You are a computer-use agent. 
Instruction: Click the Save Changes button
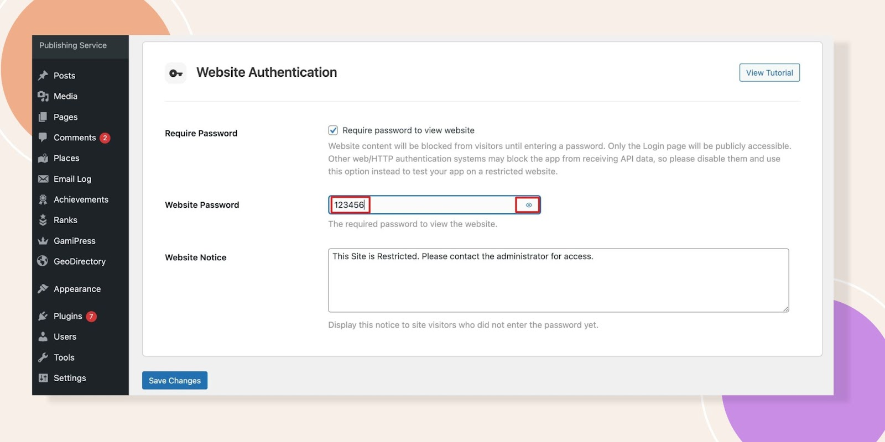[x=175, y=381]
